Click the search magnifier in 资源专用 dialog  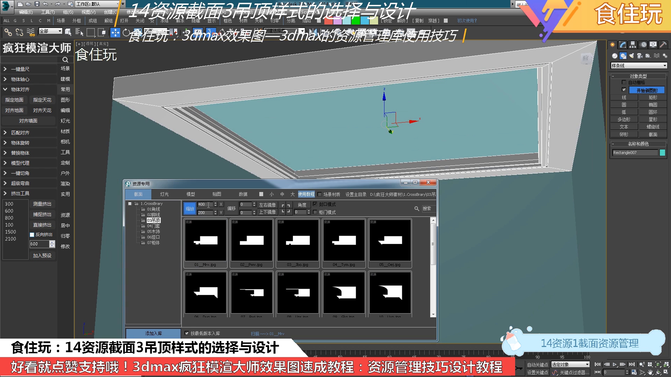pyautogui.click(x=417, y=208)
